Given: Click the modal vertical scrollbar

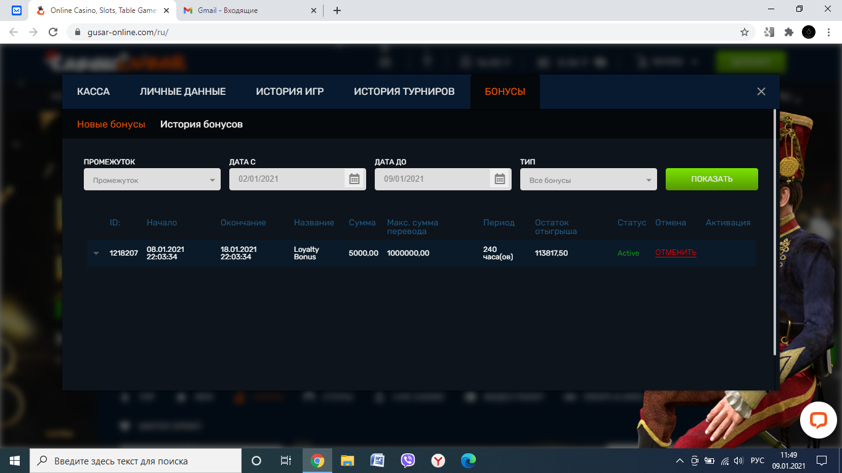Looking at the screenshot, I should [x=775, y=232].
